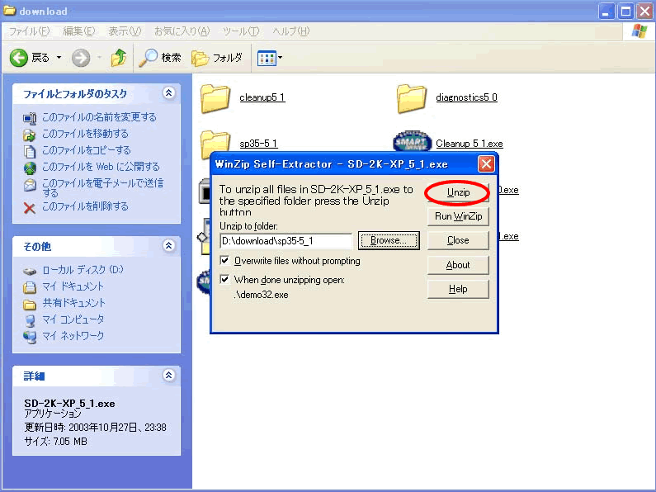Click the rename file task icon
This screenshot has height=492, width=656.
pyautogui.click(x=30, y=118)
